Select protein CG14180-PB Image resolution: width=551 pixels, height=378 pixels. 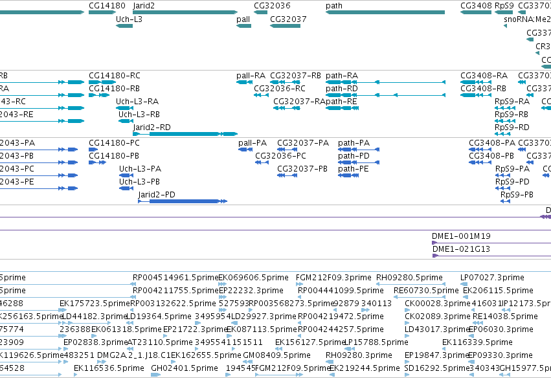click(x=97, y=162)
